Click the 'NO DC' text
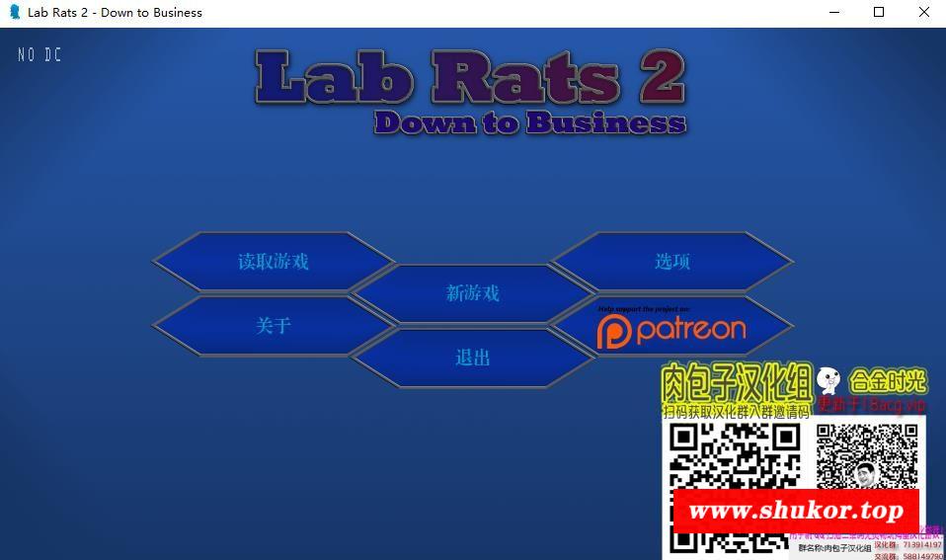946x560 pixels. click(39, 55)
